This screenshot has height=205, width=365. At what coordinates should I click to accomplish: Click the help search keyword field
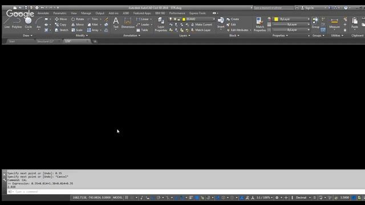pyautogui.click(x=273, y=8)
